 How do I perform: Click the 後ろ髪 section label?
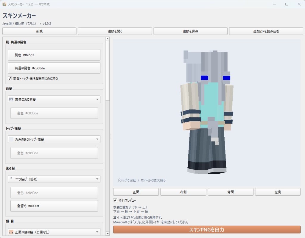coord(10,168)
